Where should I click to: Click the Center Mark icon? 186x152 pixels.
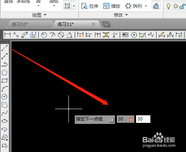134,35
